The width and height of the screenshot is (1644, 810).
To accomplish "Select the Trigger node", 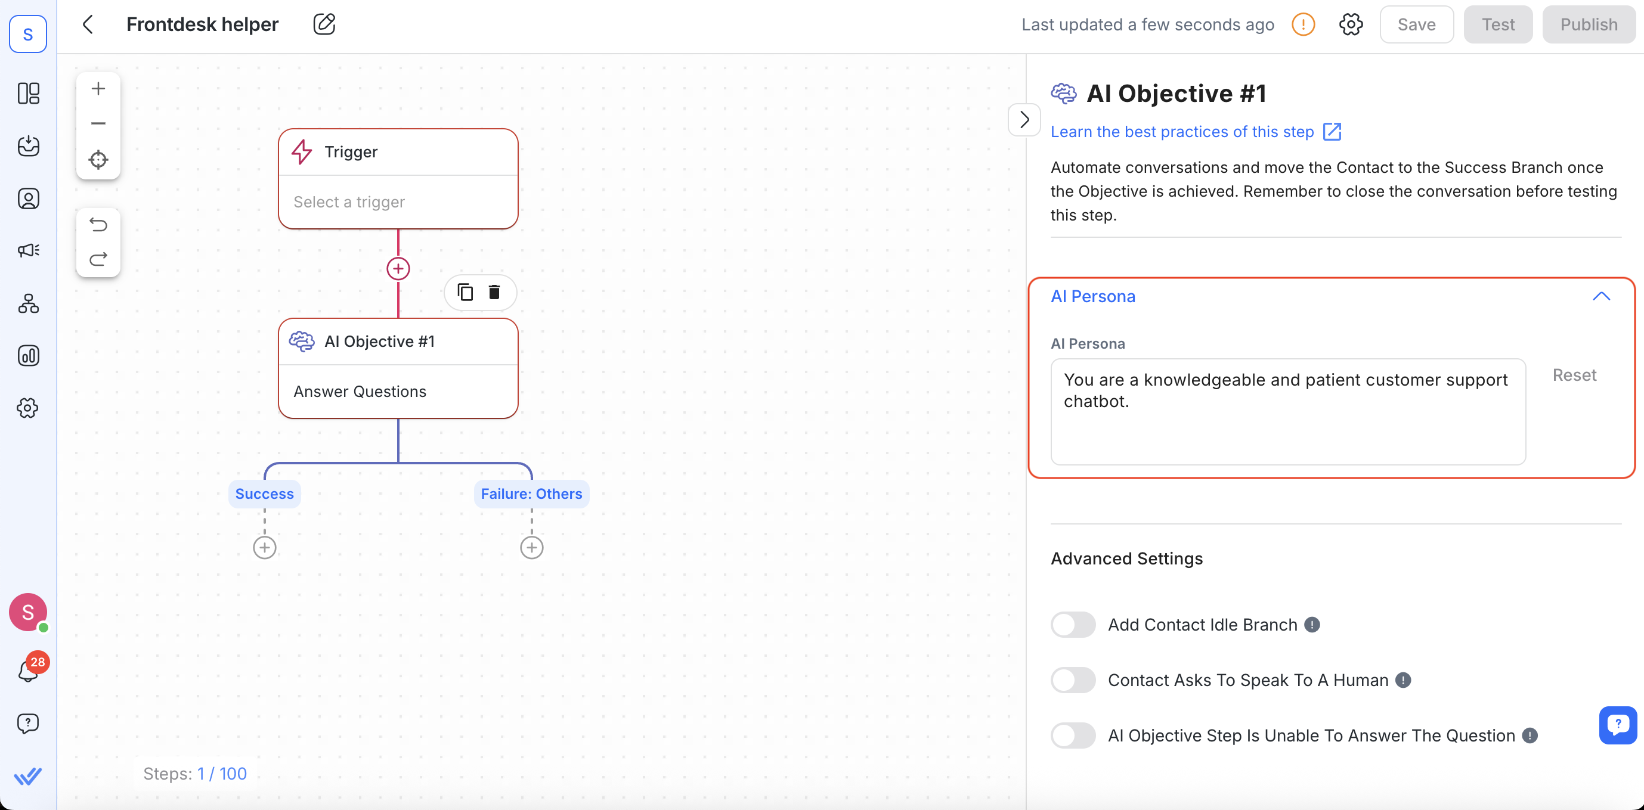I will click(x=398, y=179).
